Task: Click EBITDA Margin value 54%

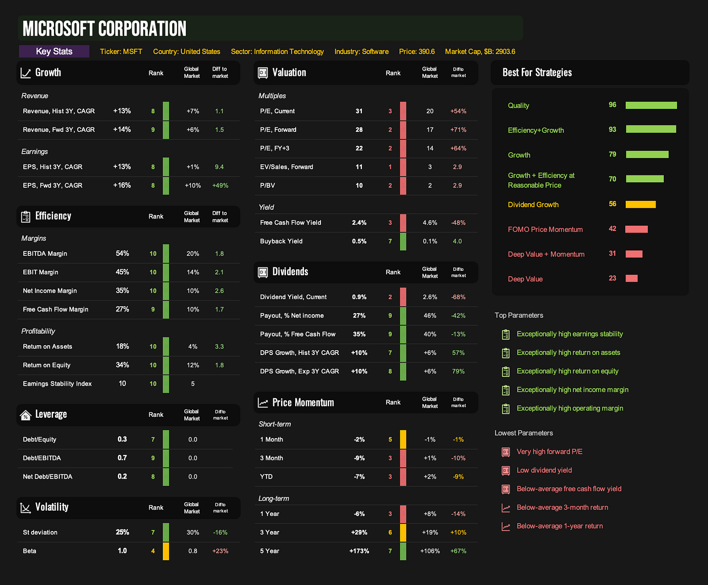Action: click(x=123, y=254)
